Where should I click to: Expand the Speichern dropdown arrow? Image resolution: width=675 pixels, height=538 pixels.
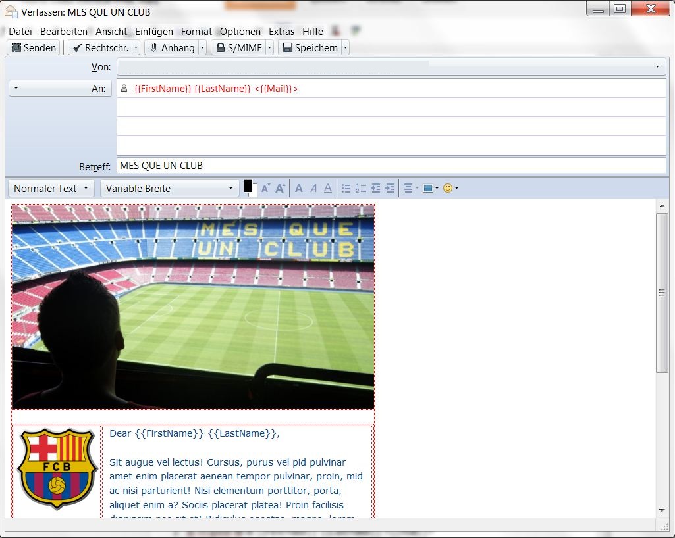(x=345, y=48)
